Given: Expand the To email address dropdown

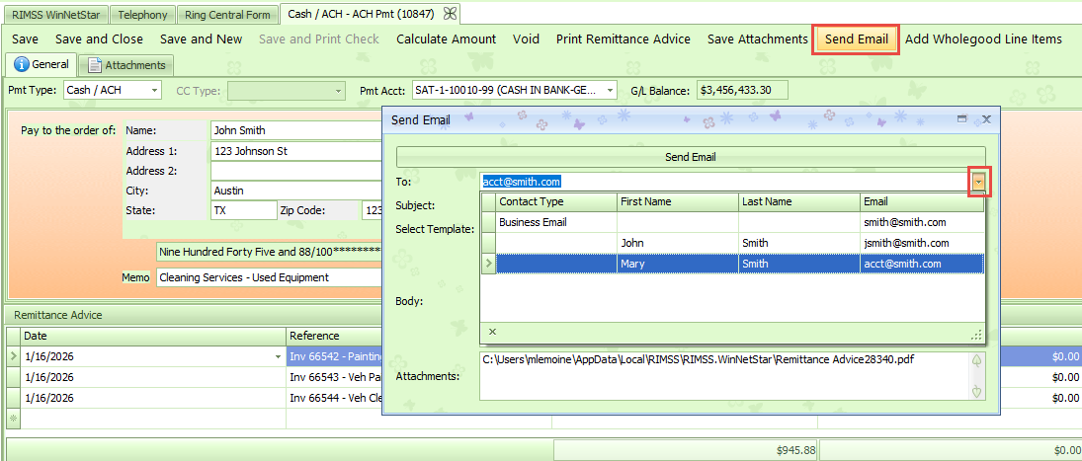Looking at the screenshot, I should (978, 182).
